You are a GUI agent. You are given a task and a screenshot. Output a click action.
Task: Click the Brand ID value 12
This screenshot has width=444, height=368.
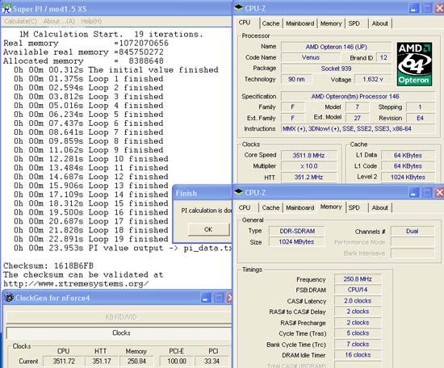[x=383, y=57]
